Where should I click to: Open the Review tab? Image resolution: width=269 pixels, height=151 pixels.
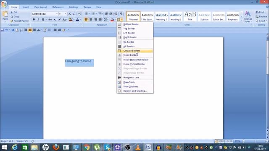click(87, 7)
